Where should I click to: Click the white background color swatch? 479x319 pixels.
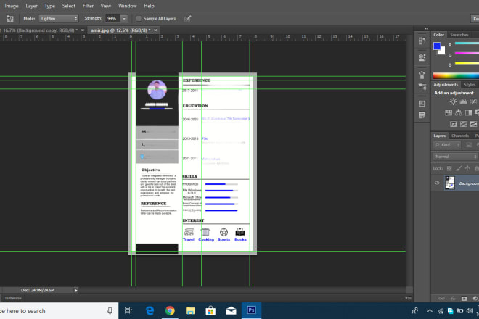point(442,51)
